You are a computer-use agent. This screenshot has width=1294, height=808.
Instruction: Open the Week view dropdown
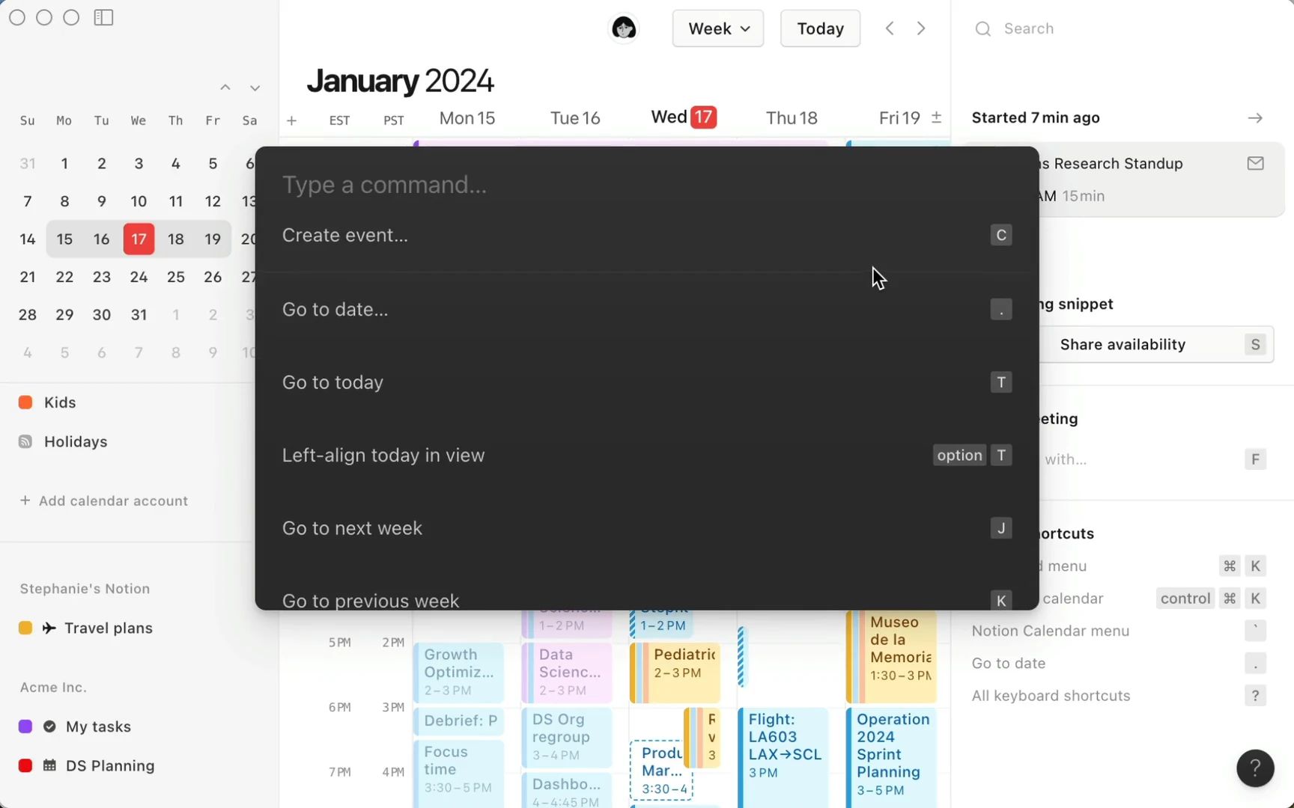[x=717, y=28]
